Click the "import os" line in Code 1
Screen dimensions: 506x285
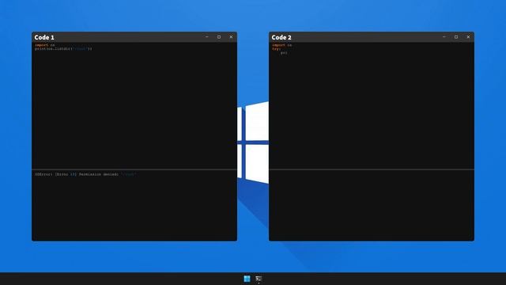coord(45,45)
